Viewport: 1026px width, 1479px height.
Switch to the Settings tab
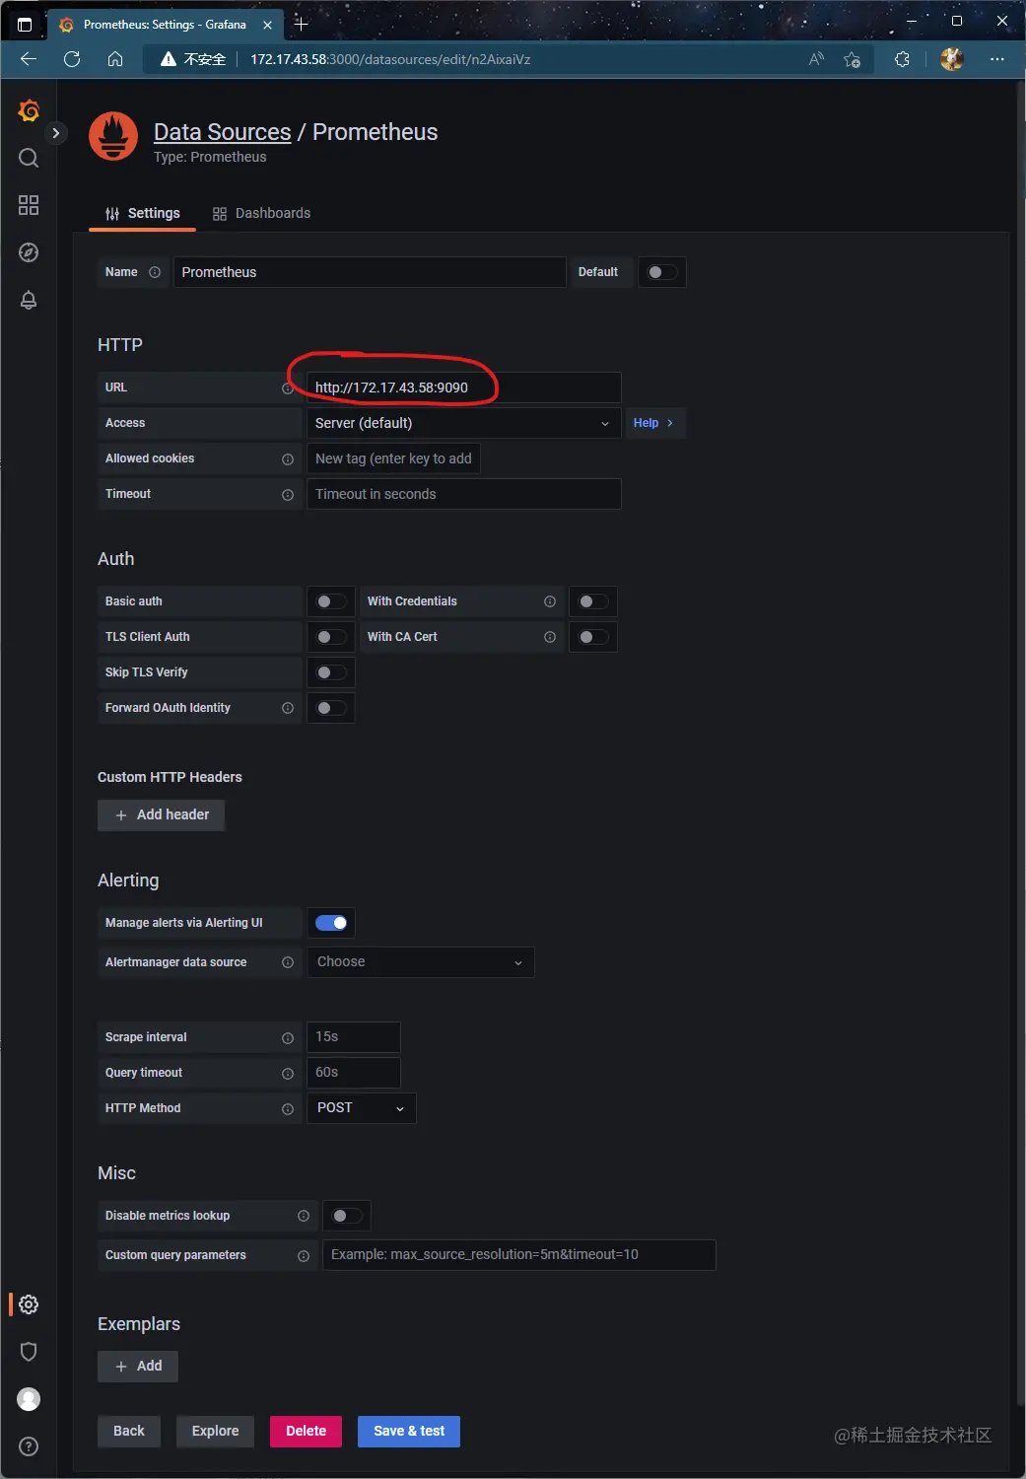143,213
